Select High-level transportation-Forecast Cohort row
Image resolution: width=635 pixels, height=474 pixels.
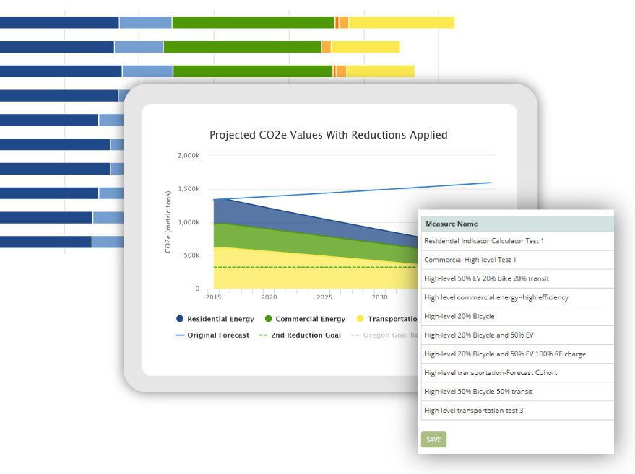pyautogui.click(x=517, y=373)
